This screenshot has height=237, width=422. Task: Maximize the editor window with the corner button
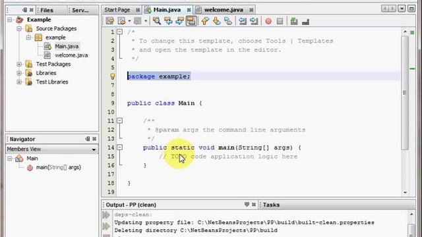tap(411, 9)
